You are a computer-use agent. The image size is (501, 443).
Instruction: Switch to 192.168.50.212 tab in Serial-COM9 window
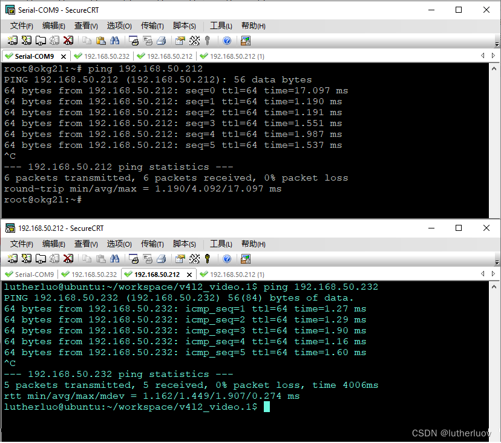click(x=165, y=56)
